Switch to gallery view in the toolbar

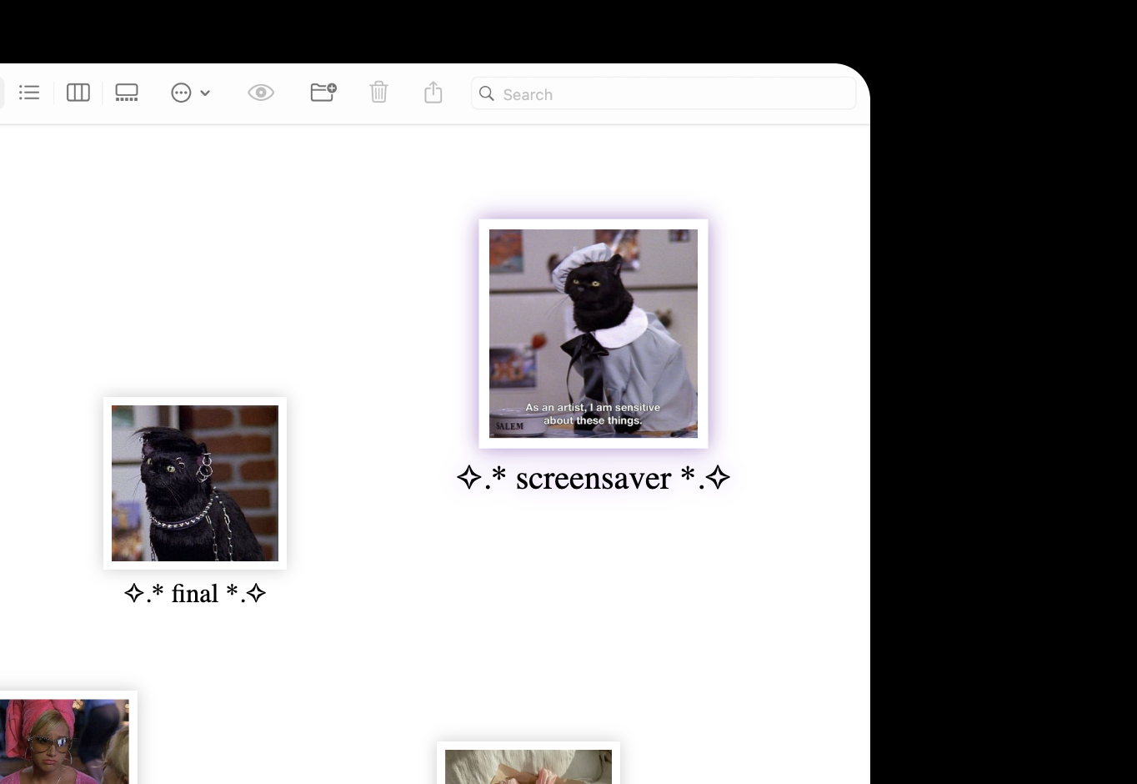coord(127,93)
